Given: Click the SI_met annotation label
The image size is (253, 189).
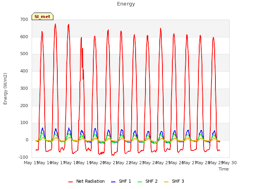Looking at the screenshot, I should click(x=42, y=17).
